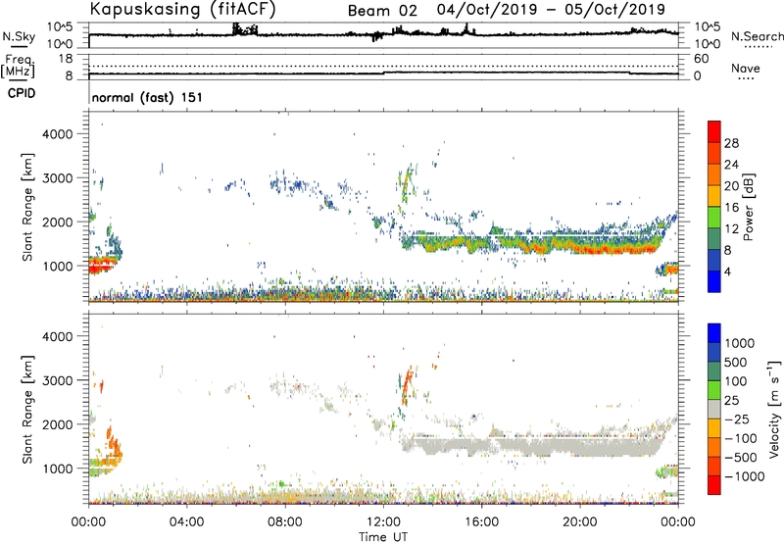Click the '04:00' time axis tick label
The image size is (784, 543).
[x=186, y=522]
